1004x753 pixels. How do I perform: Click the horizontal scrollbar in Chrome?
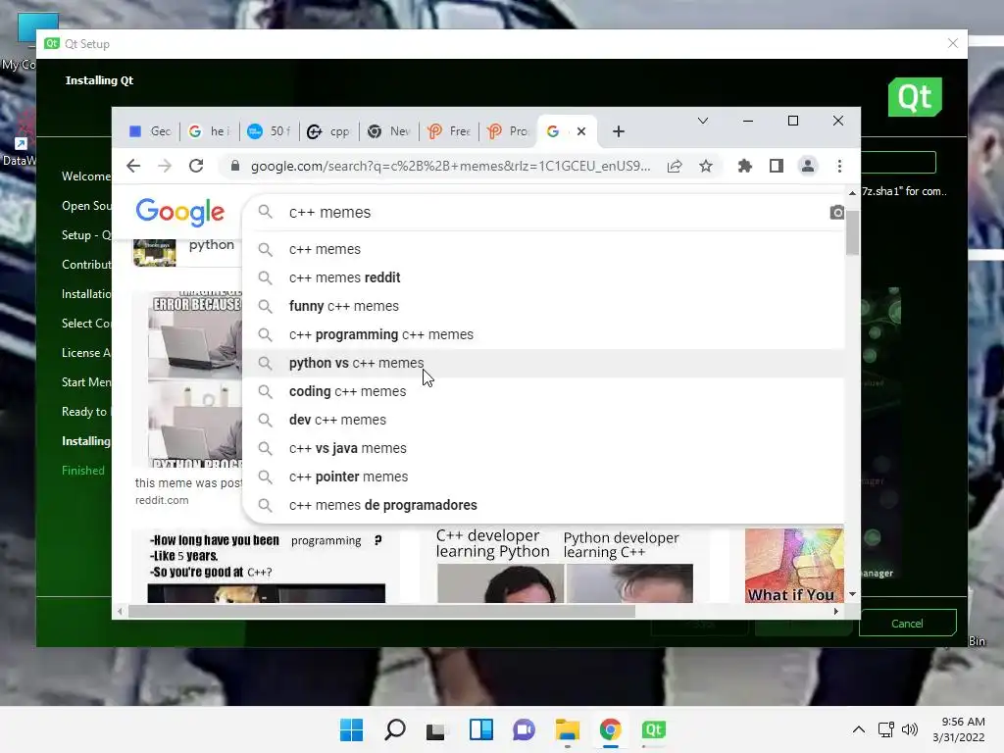(381, 612)
